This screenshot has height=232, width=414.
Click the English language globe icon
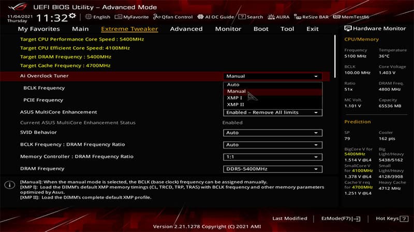coord(88,17)
